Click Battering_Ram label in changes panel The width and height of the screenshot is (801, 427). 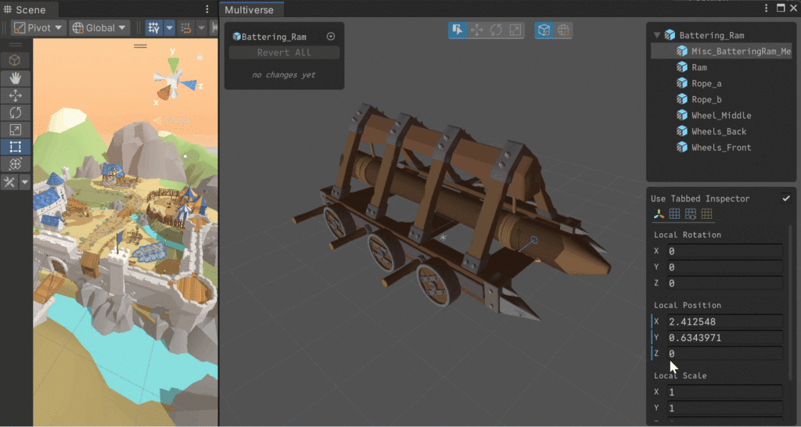point(274,37)
